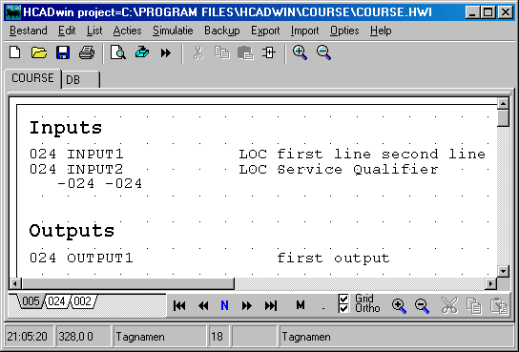Click the New file icon in toolbar
519x352 pixels.
tap(15, 52)
